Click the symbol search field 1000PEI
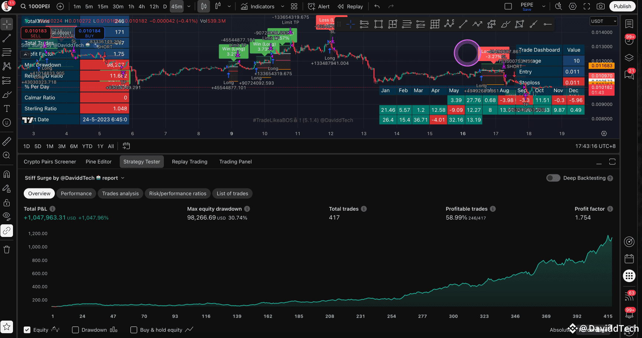The width and height of the screenshot is (642, 338). (36, 6)
